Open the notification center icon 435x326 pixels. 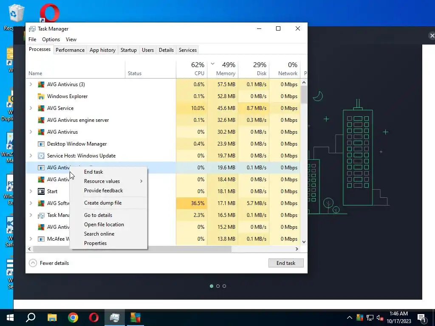422,318
